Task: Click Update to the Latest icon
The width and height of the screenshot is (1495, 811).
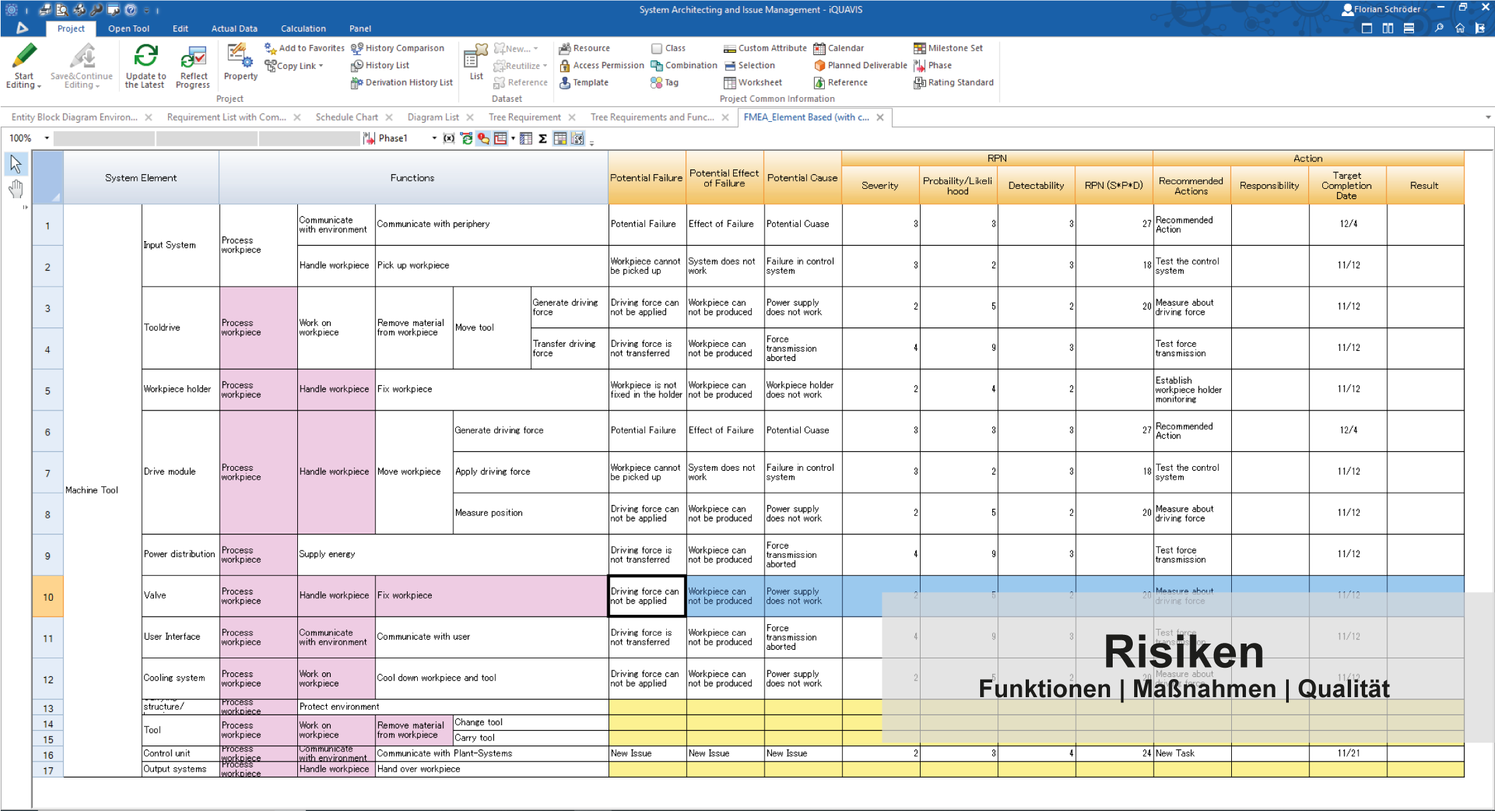Action: (145, 56)
